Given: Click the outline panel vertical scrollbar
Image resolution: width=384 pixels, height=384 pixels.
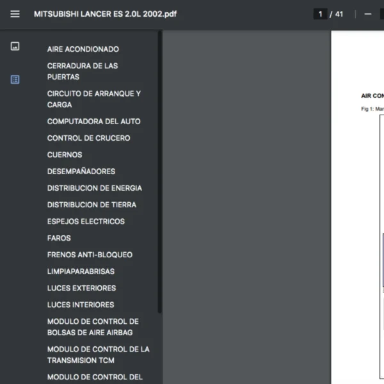Looking at the screenshot, I should [159, 172].
